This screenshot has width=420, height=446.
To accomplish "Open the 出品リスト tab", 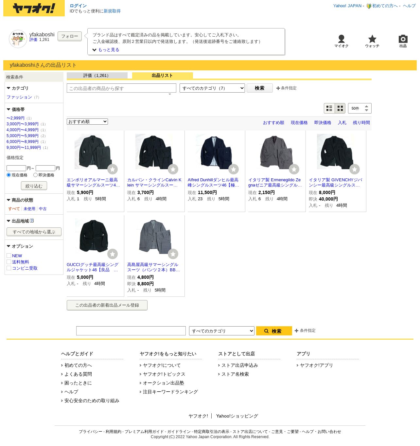I will click(x=163, y=76).
